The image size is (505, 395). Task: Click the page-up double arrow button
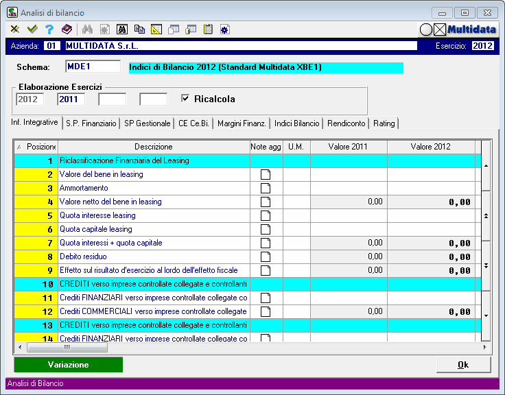(486, 216)
